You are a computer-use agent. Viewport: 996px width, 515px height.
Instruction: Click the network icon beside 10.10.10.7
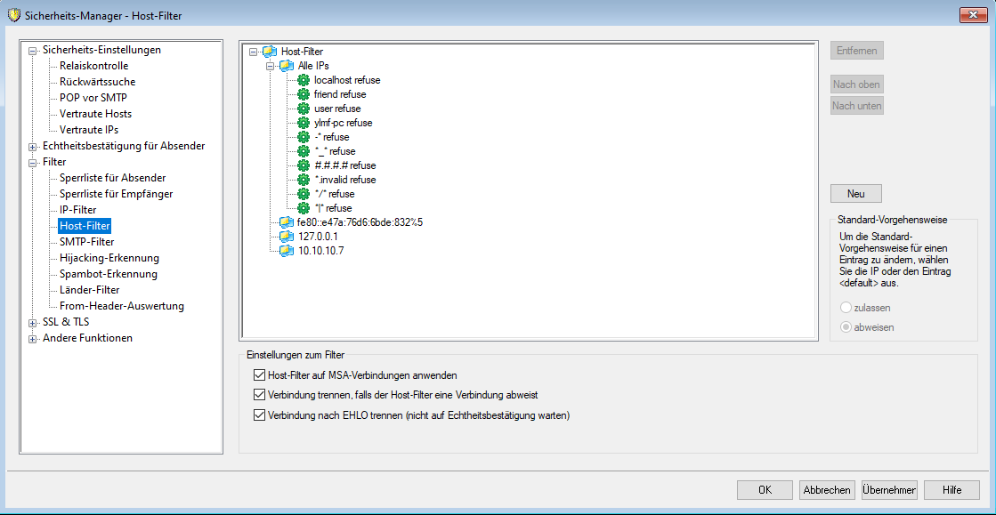286,251
